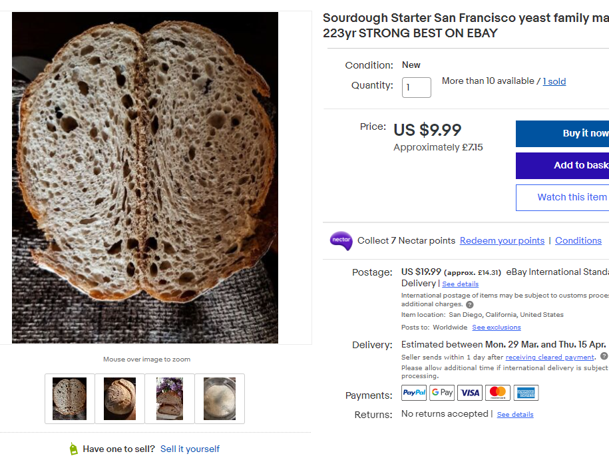Open the customs charges help icon
Viewport: 609px width, 474px height.
(x=470, y=305)
